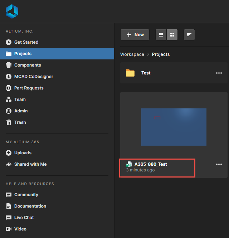The width and height of the screenshot is (229, 238).
Task: Open the A365-880_Test project name
Action: [151, 164]
